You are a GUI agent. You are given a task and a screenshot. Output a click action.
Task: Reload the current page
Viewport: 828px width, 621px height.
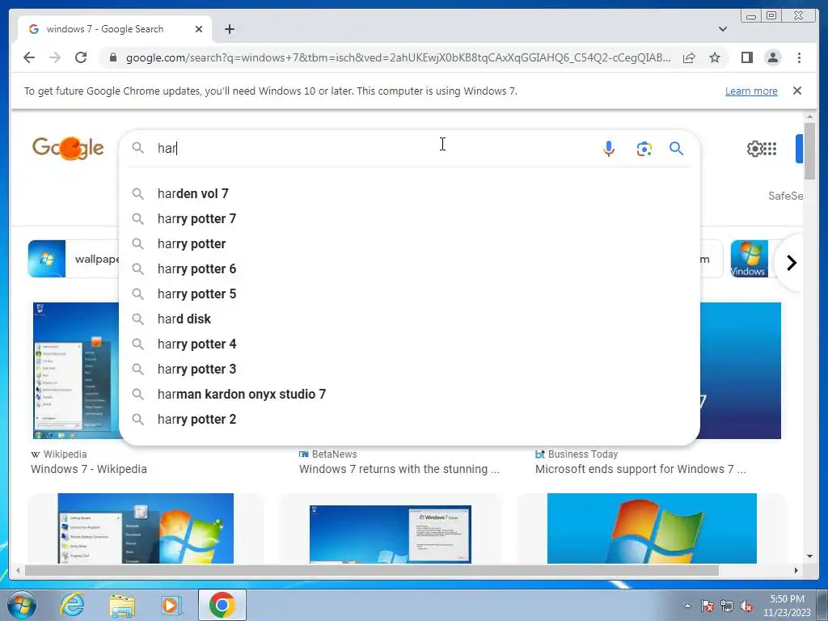click(x=81, y=57)
